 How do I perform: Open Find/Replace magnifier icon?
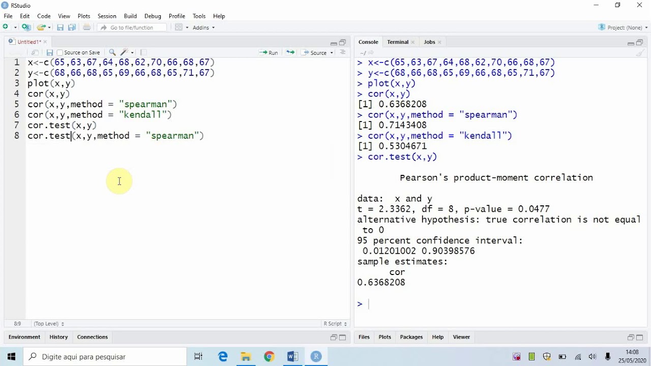112,52
